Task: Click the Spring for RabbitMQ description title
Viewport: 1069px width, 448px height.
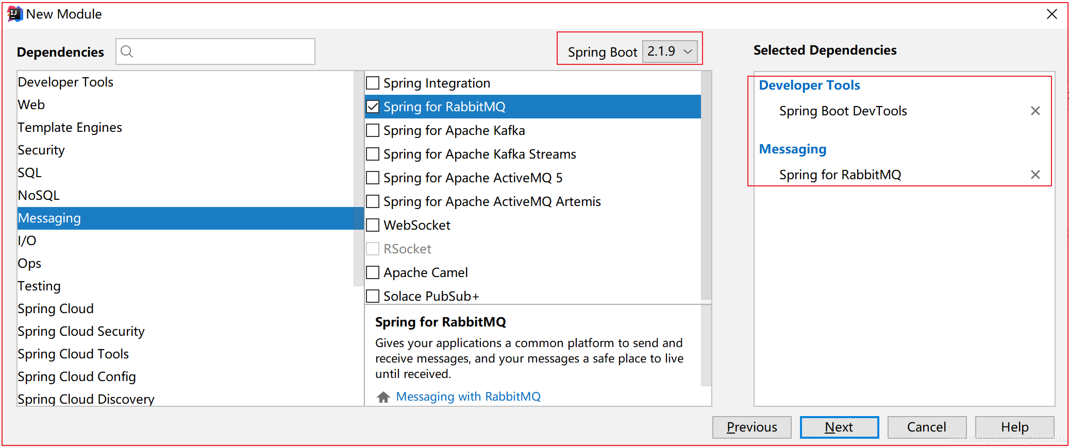Action: (441, 322)
